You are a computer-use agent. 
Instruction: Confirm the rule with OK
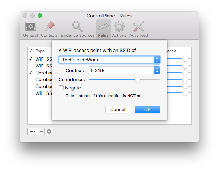click(x=147, y=109)
